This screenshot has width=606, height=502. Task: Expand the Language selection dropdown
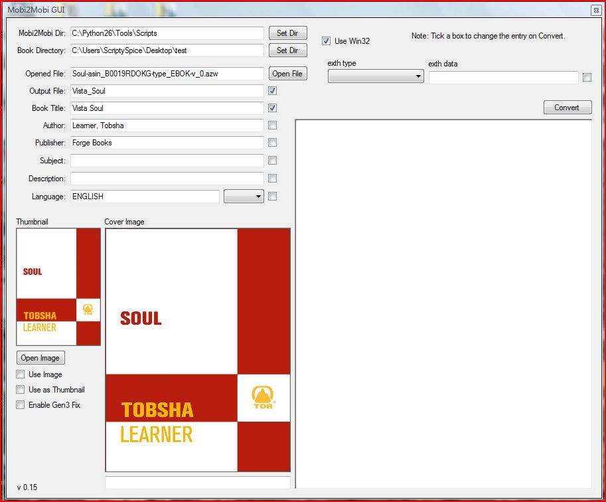pyautogui.click(x=244, y=197)
